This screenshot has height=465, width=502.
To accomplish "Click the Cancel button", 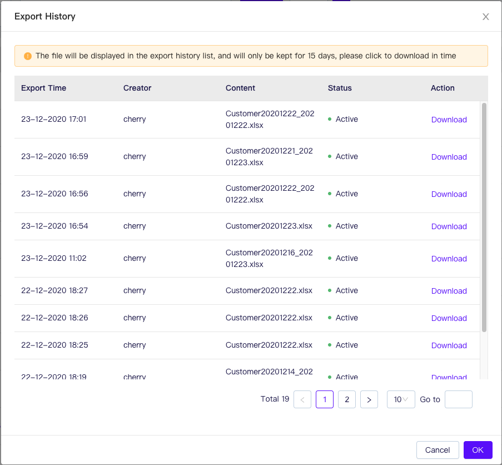I will [x=438, y=450].
